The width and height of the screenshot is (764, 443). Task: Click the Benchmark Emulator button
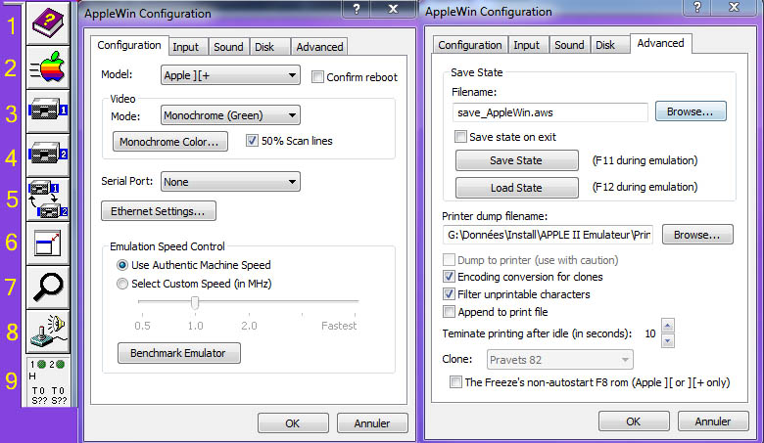(178, 353)
